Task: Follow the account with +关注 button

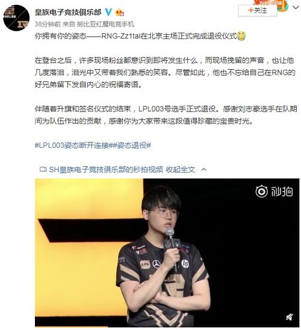Action: coord(258,10)
